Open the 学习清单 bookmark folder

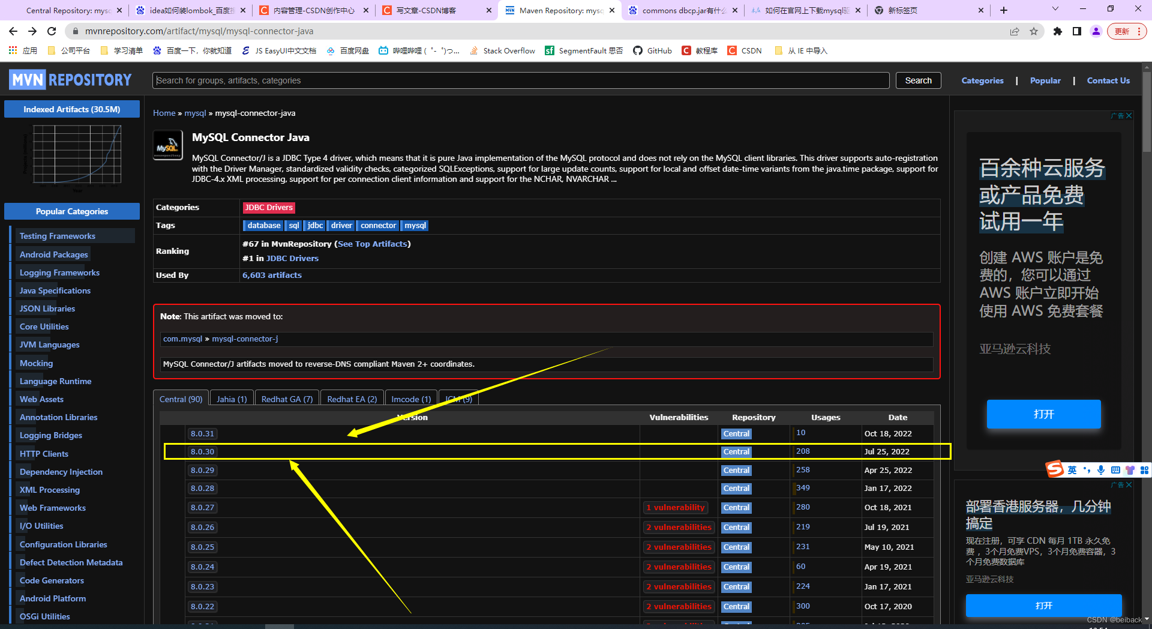tap(122, 50)
